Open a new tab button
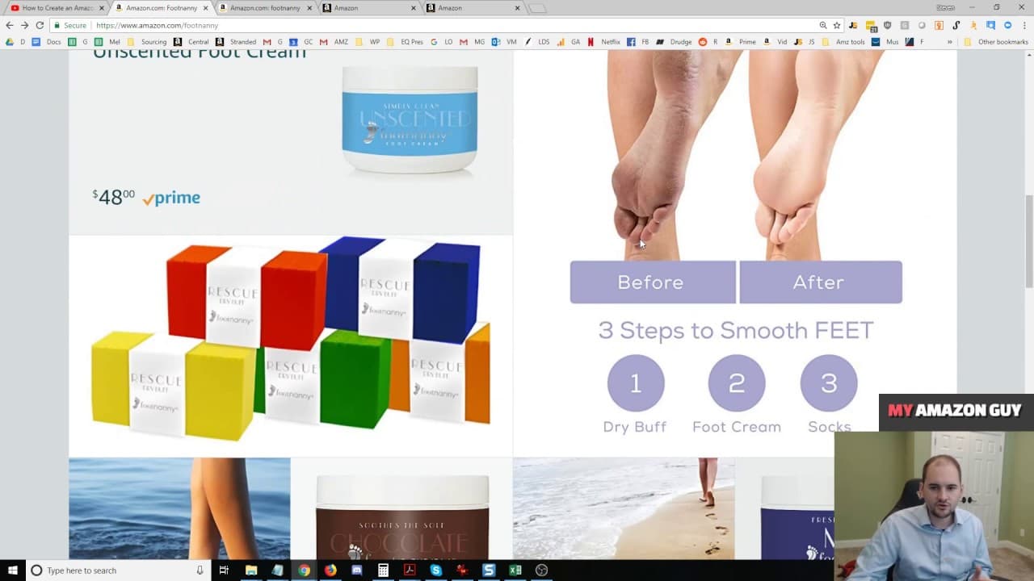The width and height of the screenshot is (1034, 581). coord(537,8)
